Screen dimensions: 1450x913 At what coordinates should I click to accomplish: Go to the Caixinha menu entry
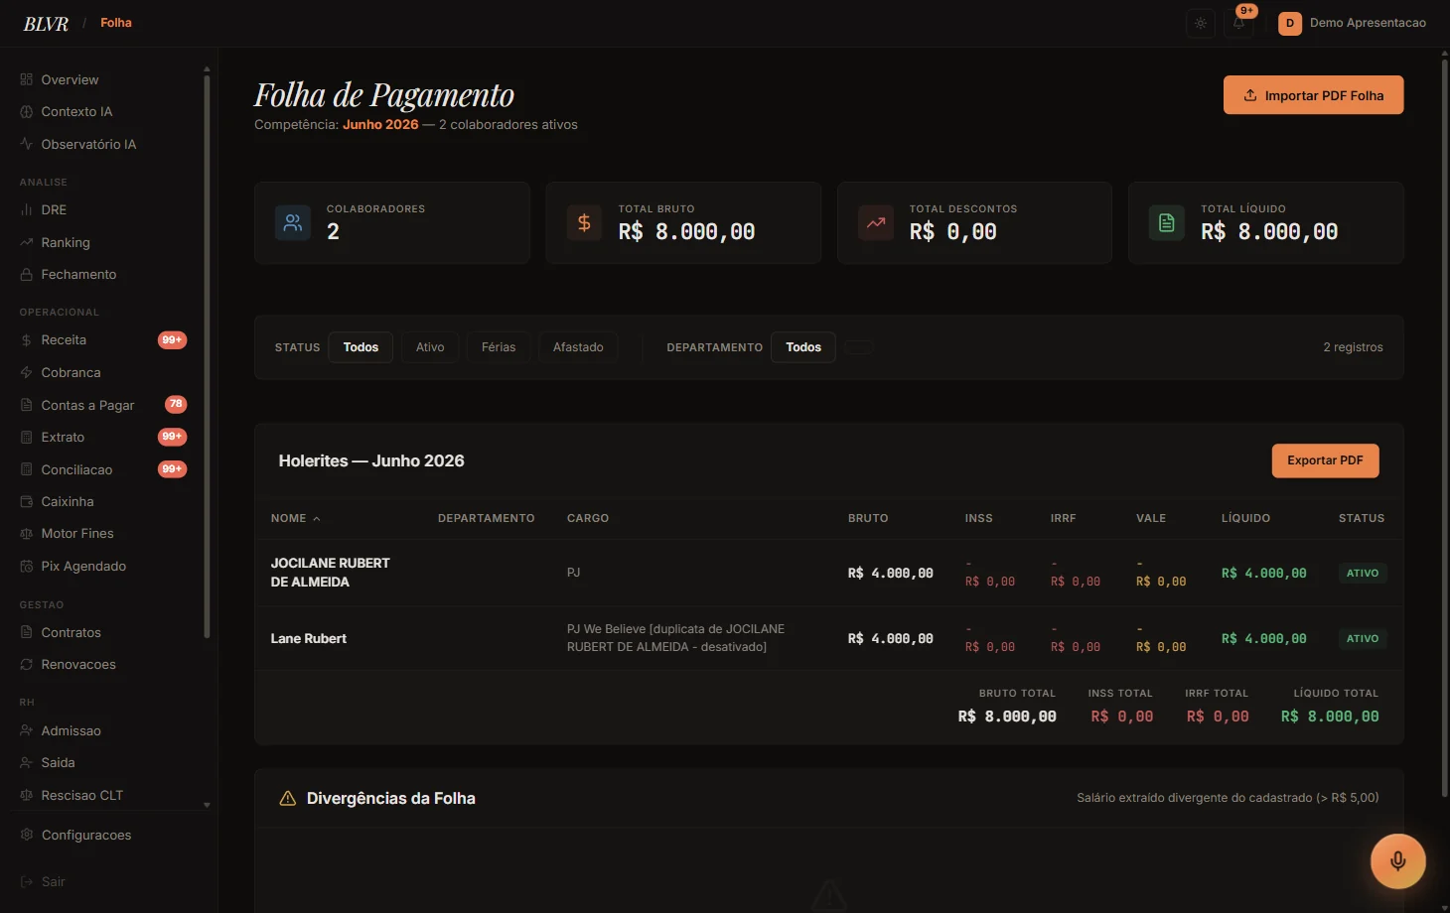coord(103,502)
